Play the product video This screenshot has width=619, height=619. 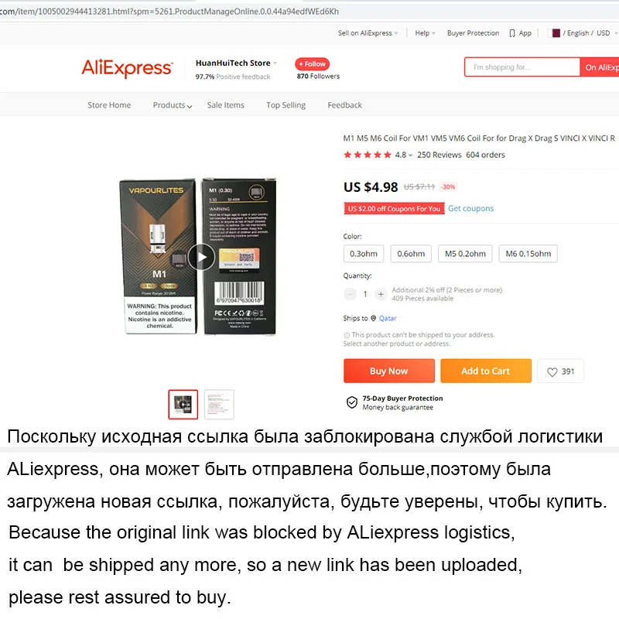pos(201,258)
